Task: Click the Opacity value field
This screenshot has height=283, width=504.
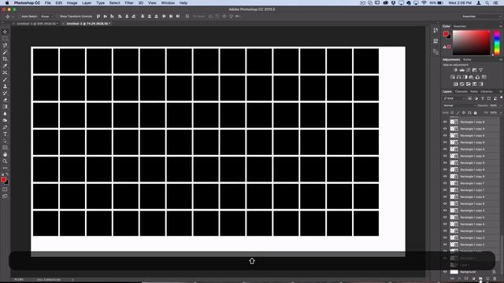Action: pos(494,105)
